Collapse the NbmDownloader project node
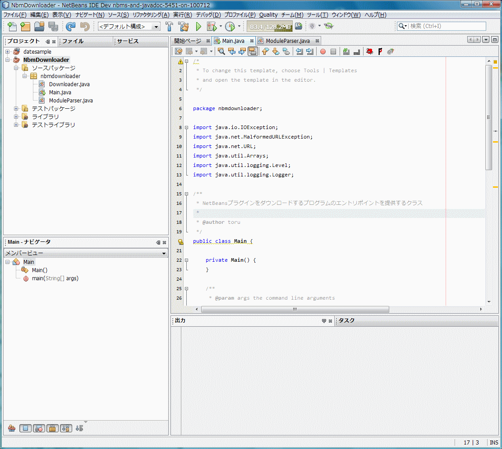Viewport: 502px width, 449px height. click(x=7, y=60)
